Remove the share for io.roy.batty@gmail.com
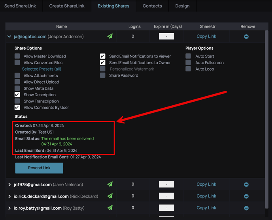The image size is (272, 220). 246,208
